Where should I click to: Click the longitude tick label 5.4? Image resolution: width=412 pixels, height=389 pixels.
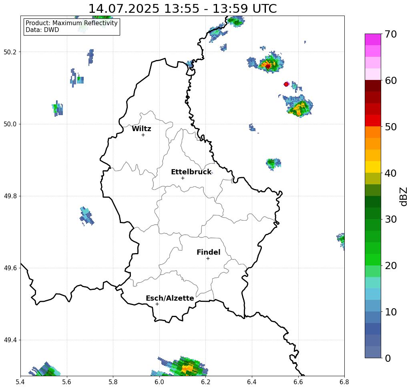point(20,382)
